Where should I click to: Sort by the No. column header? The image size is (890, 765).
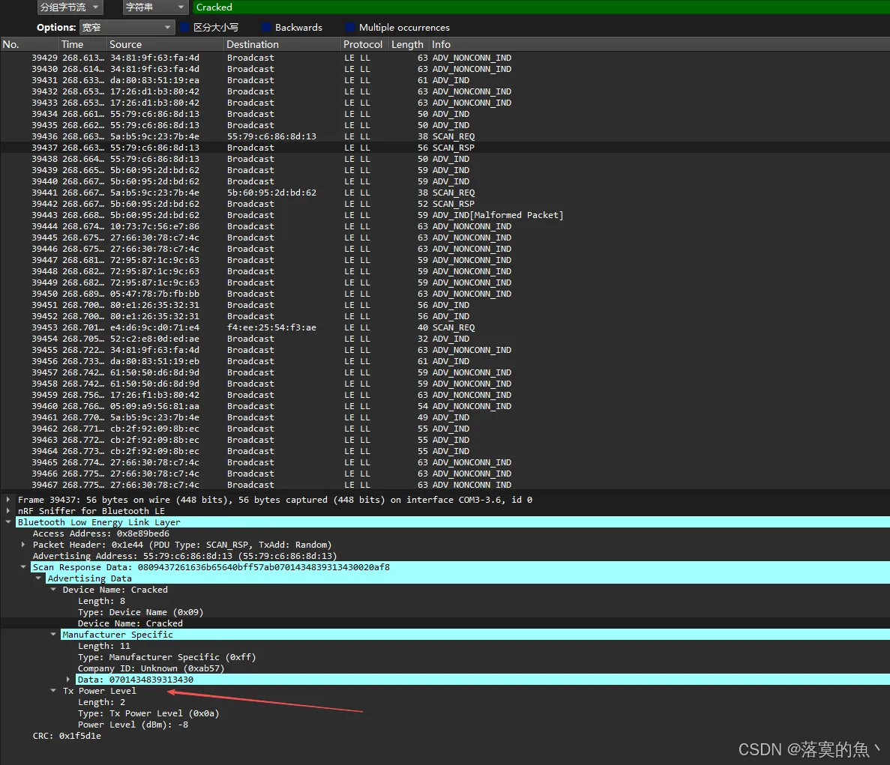coord(29,44)
